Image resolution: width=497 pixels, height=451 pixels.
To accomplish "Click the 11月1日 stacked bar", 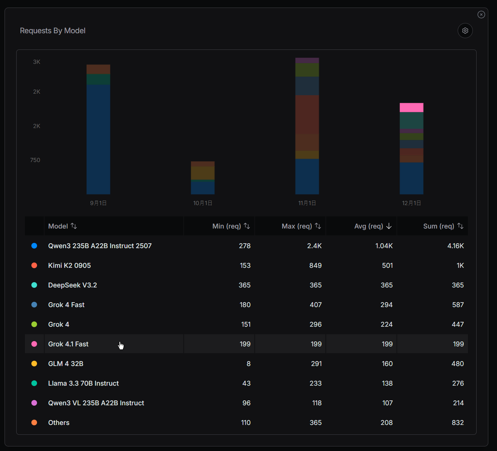I will pyautogui.click(x=307, y=126).
